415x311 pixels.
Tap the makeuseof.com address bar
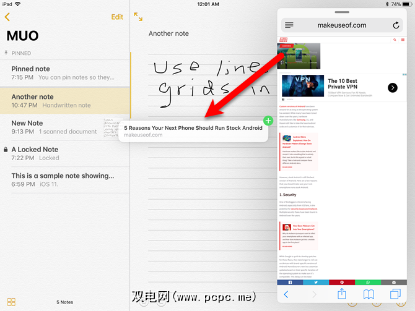[342, 25]
